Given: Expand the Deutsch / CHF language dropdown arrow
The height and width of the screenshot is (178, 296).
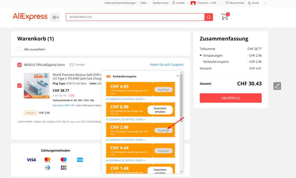Looking at the screenshot, I should 219,3.
